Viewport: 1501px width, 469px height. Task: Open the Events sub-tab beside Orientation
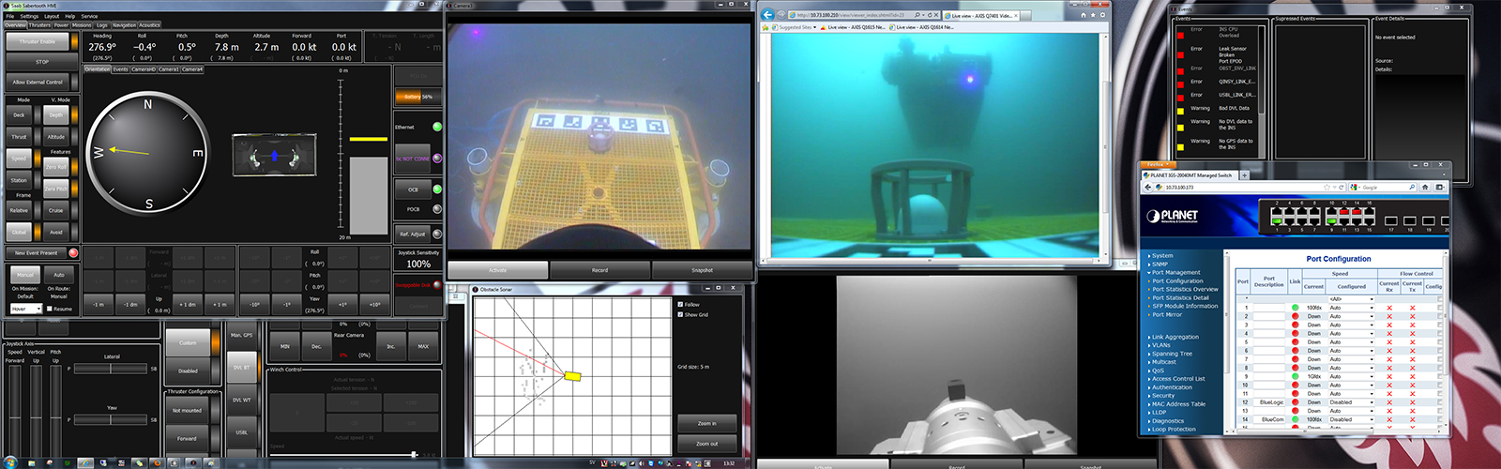[x=121, y=68]
